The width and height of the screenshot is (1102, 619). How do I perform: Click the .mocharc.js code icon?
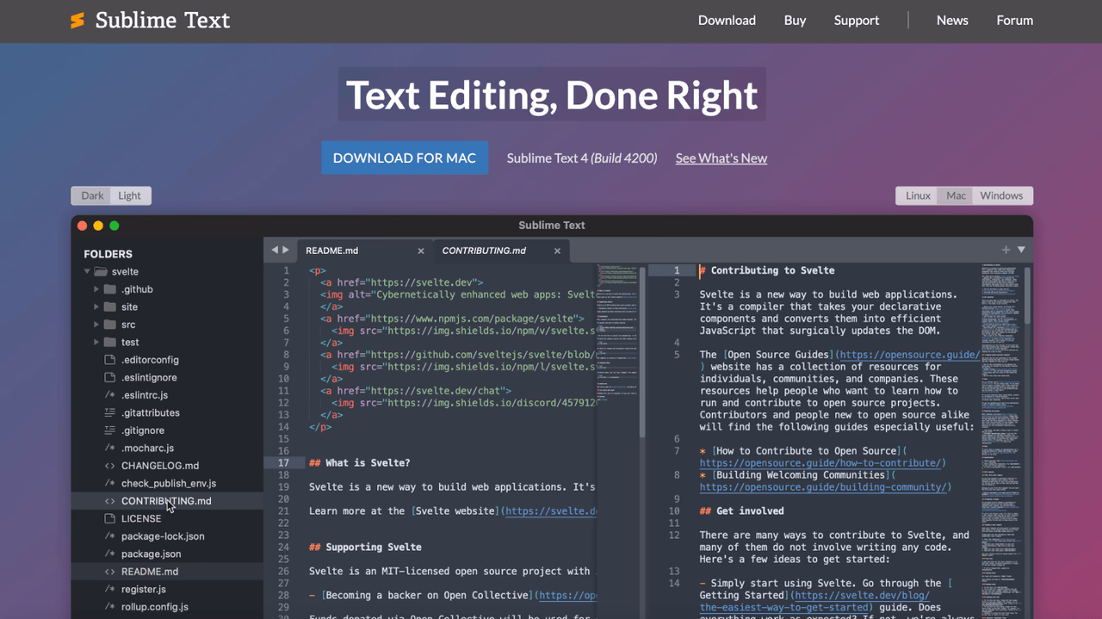click(109, 448)
